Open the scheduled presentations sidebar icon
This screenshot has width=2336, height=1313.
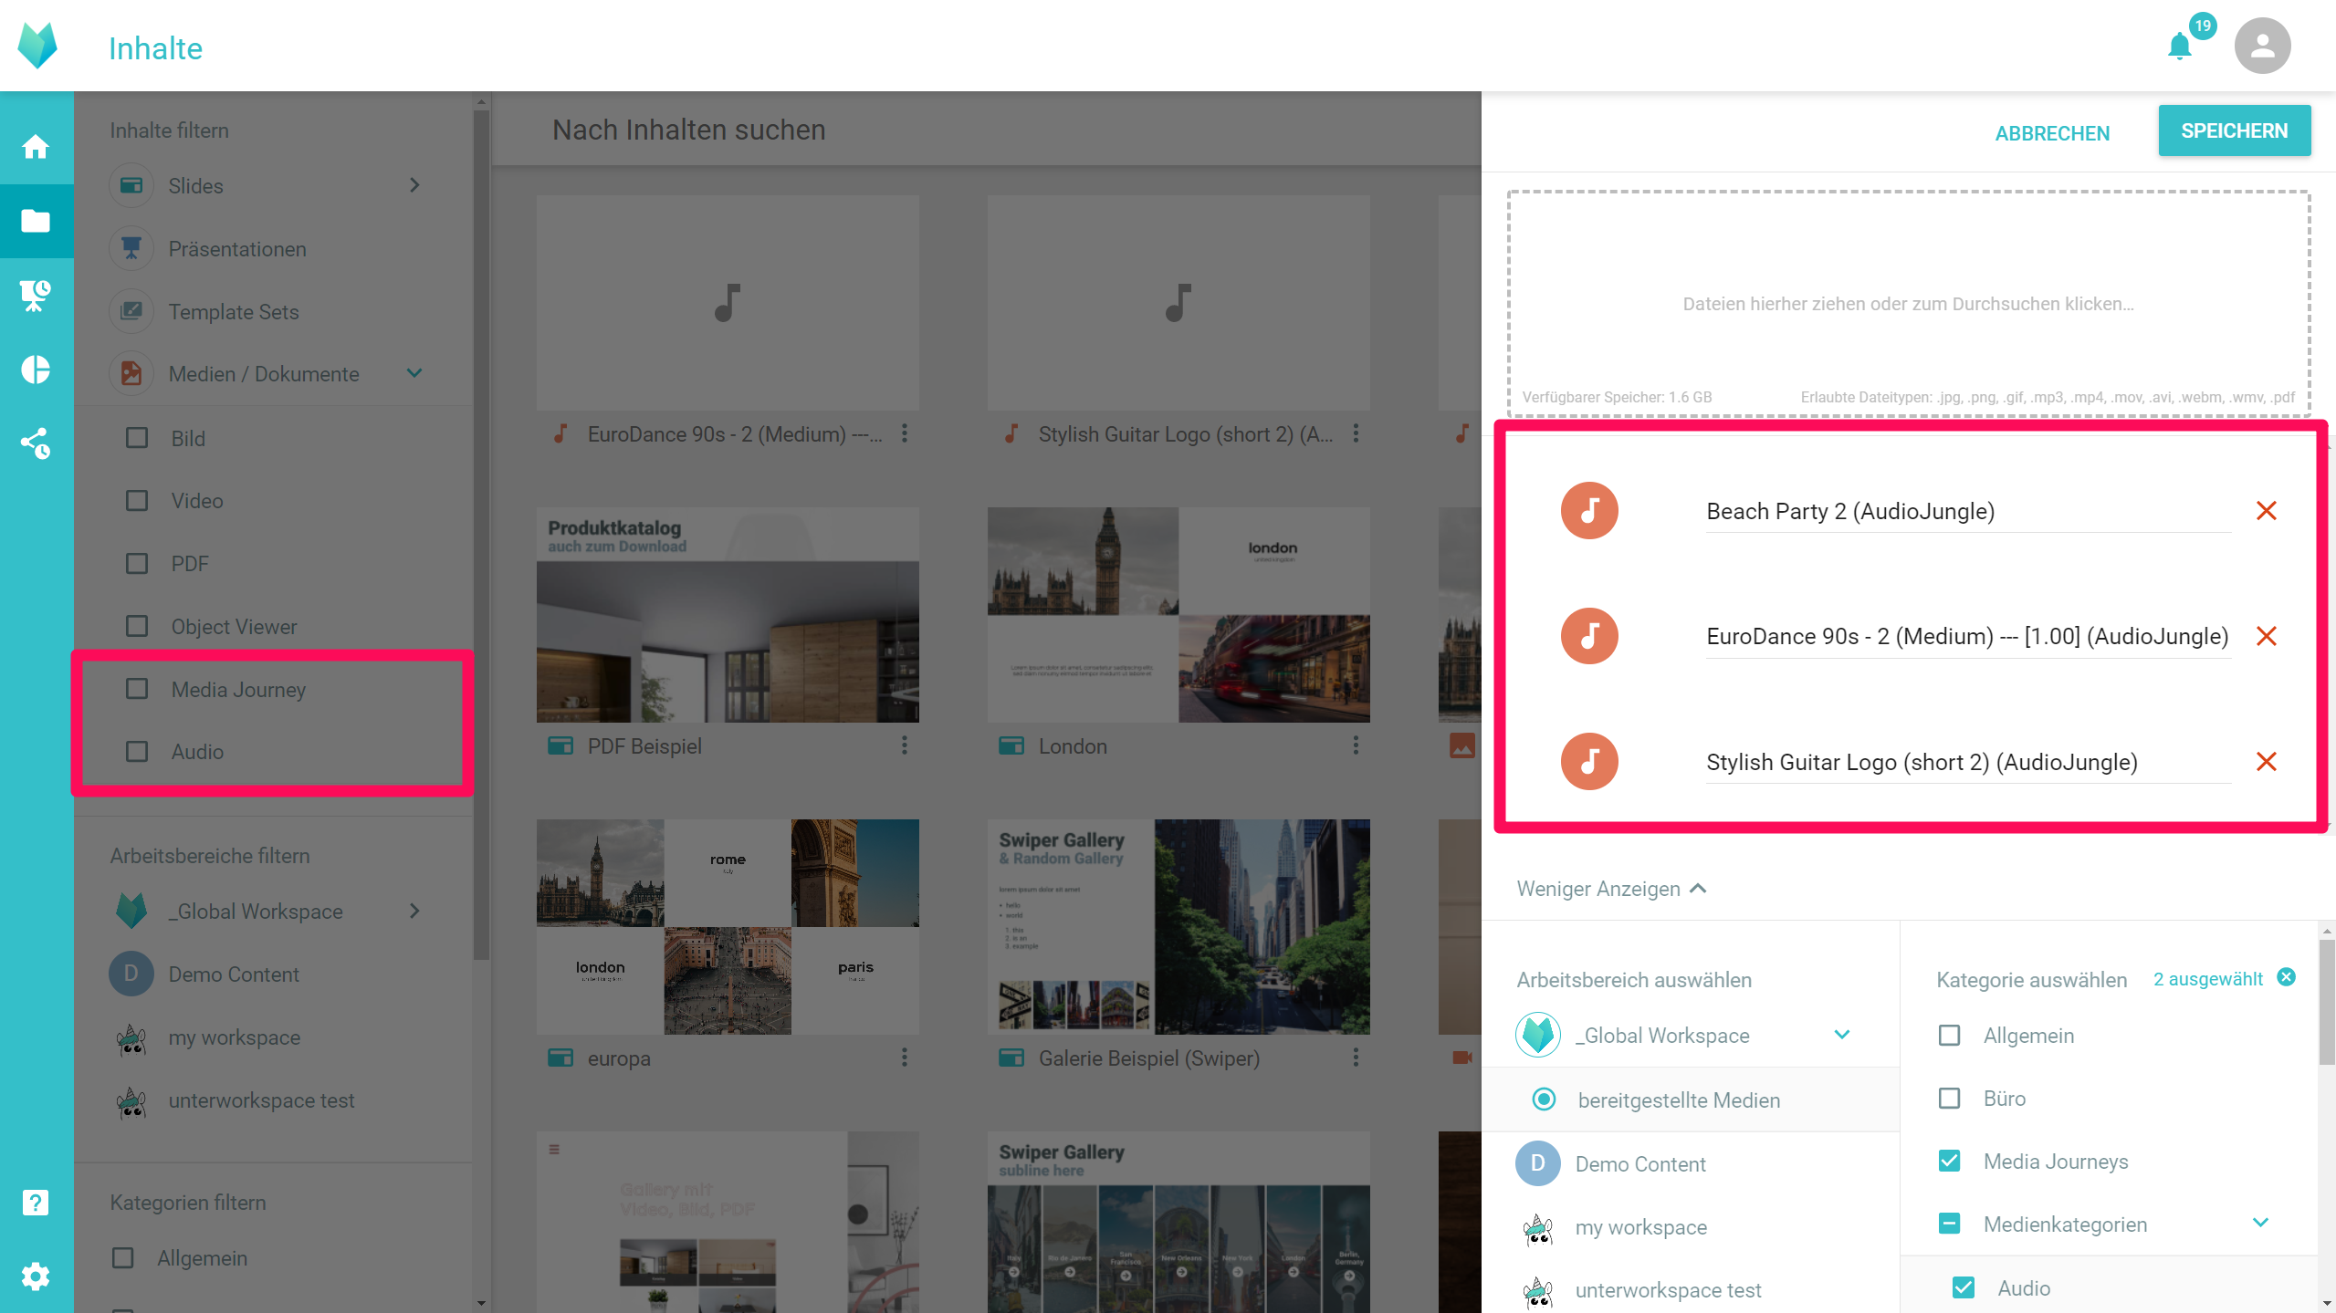pos(36,295)
